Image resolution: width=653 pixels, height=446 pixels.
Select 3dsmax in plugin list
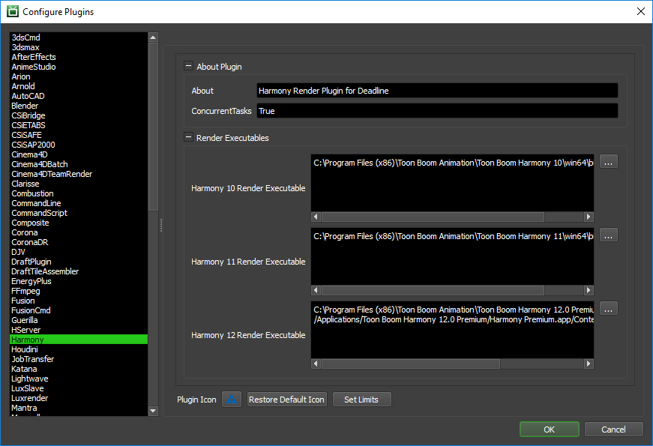pyautogui.click(x=78, y=47)
